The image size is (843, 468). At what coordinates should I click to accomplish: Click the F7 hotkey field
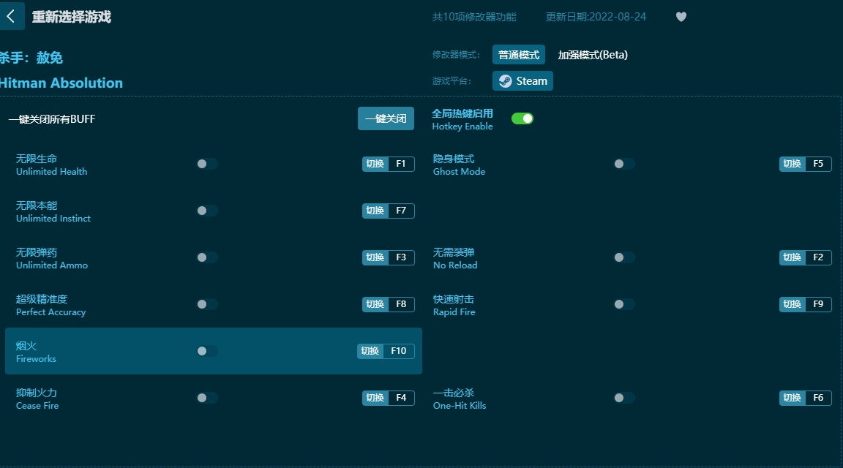pos(401,211)
